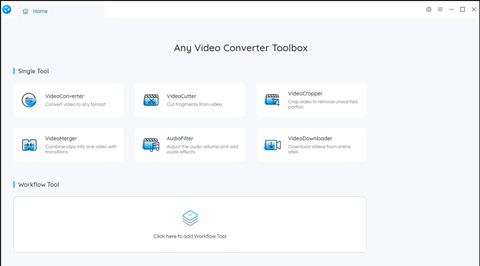This screenshot has width=480, height=266.
Task: Click the Any Video Converter logo
Action: pos(7,10)
